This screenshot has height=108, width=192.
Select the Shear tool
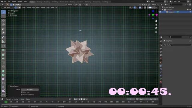click(x=3, y=91)
